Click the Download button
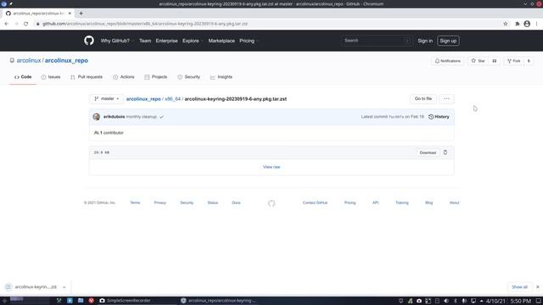This screenshot has height=305, width=543. click(428, 152)
